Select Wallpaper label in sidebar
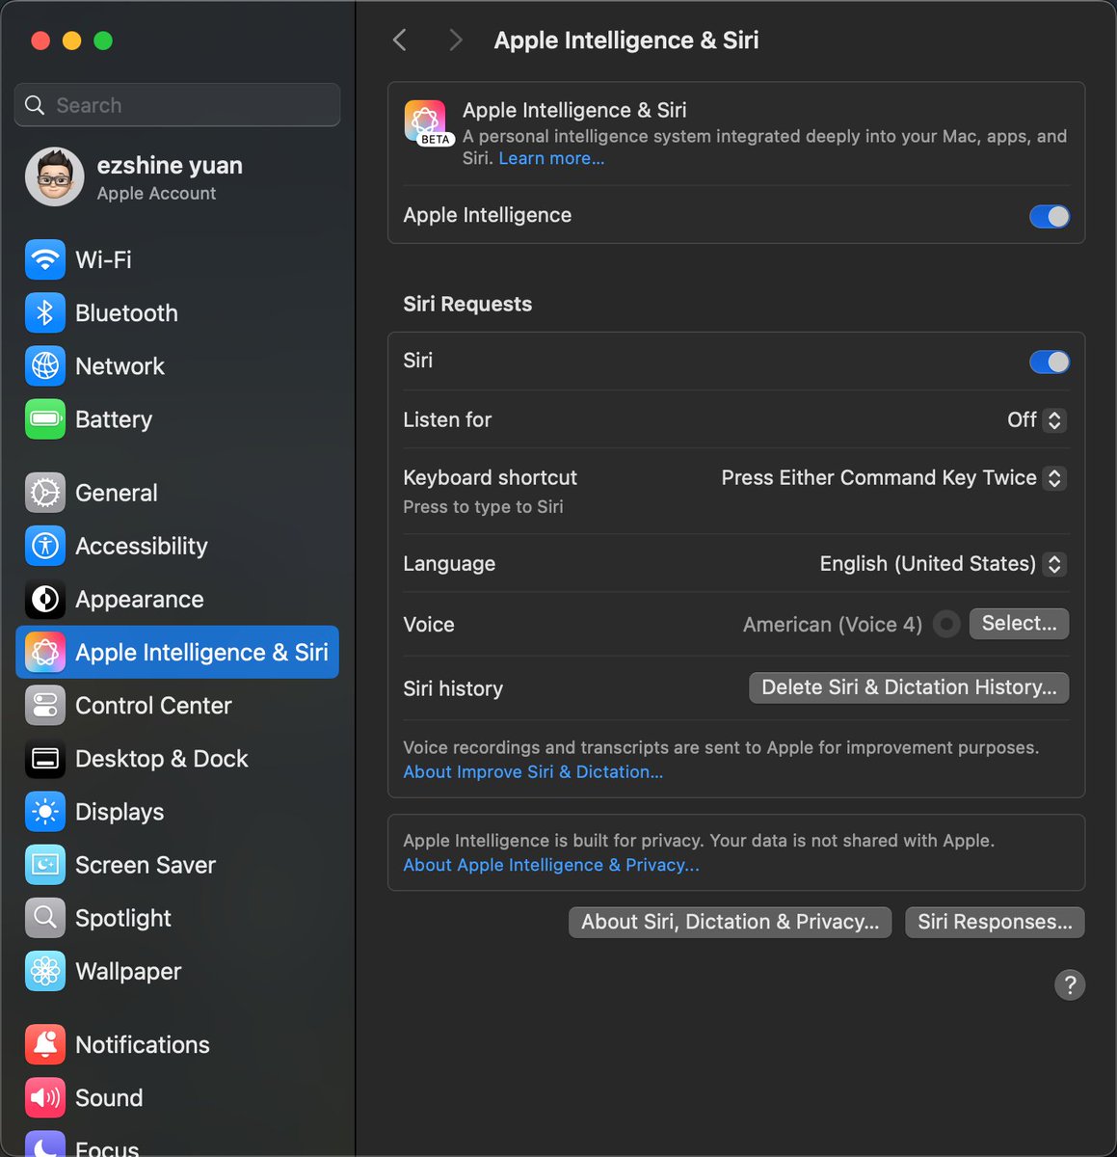 128,971
